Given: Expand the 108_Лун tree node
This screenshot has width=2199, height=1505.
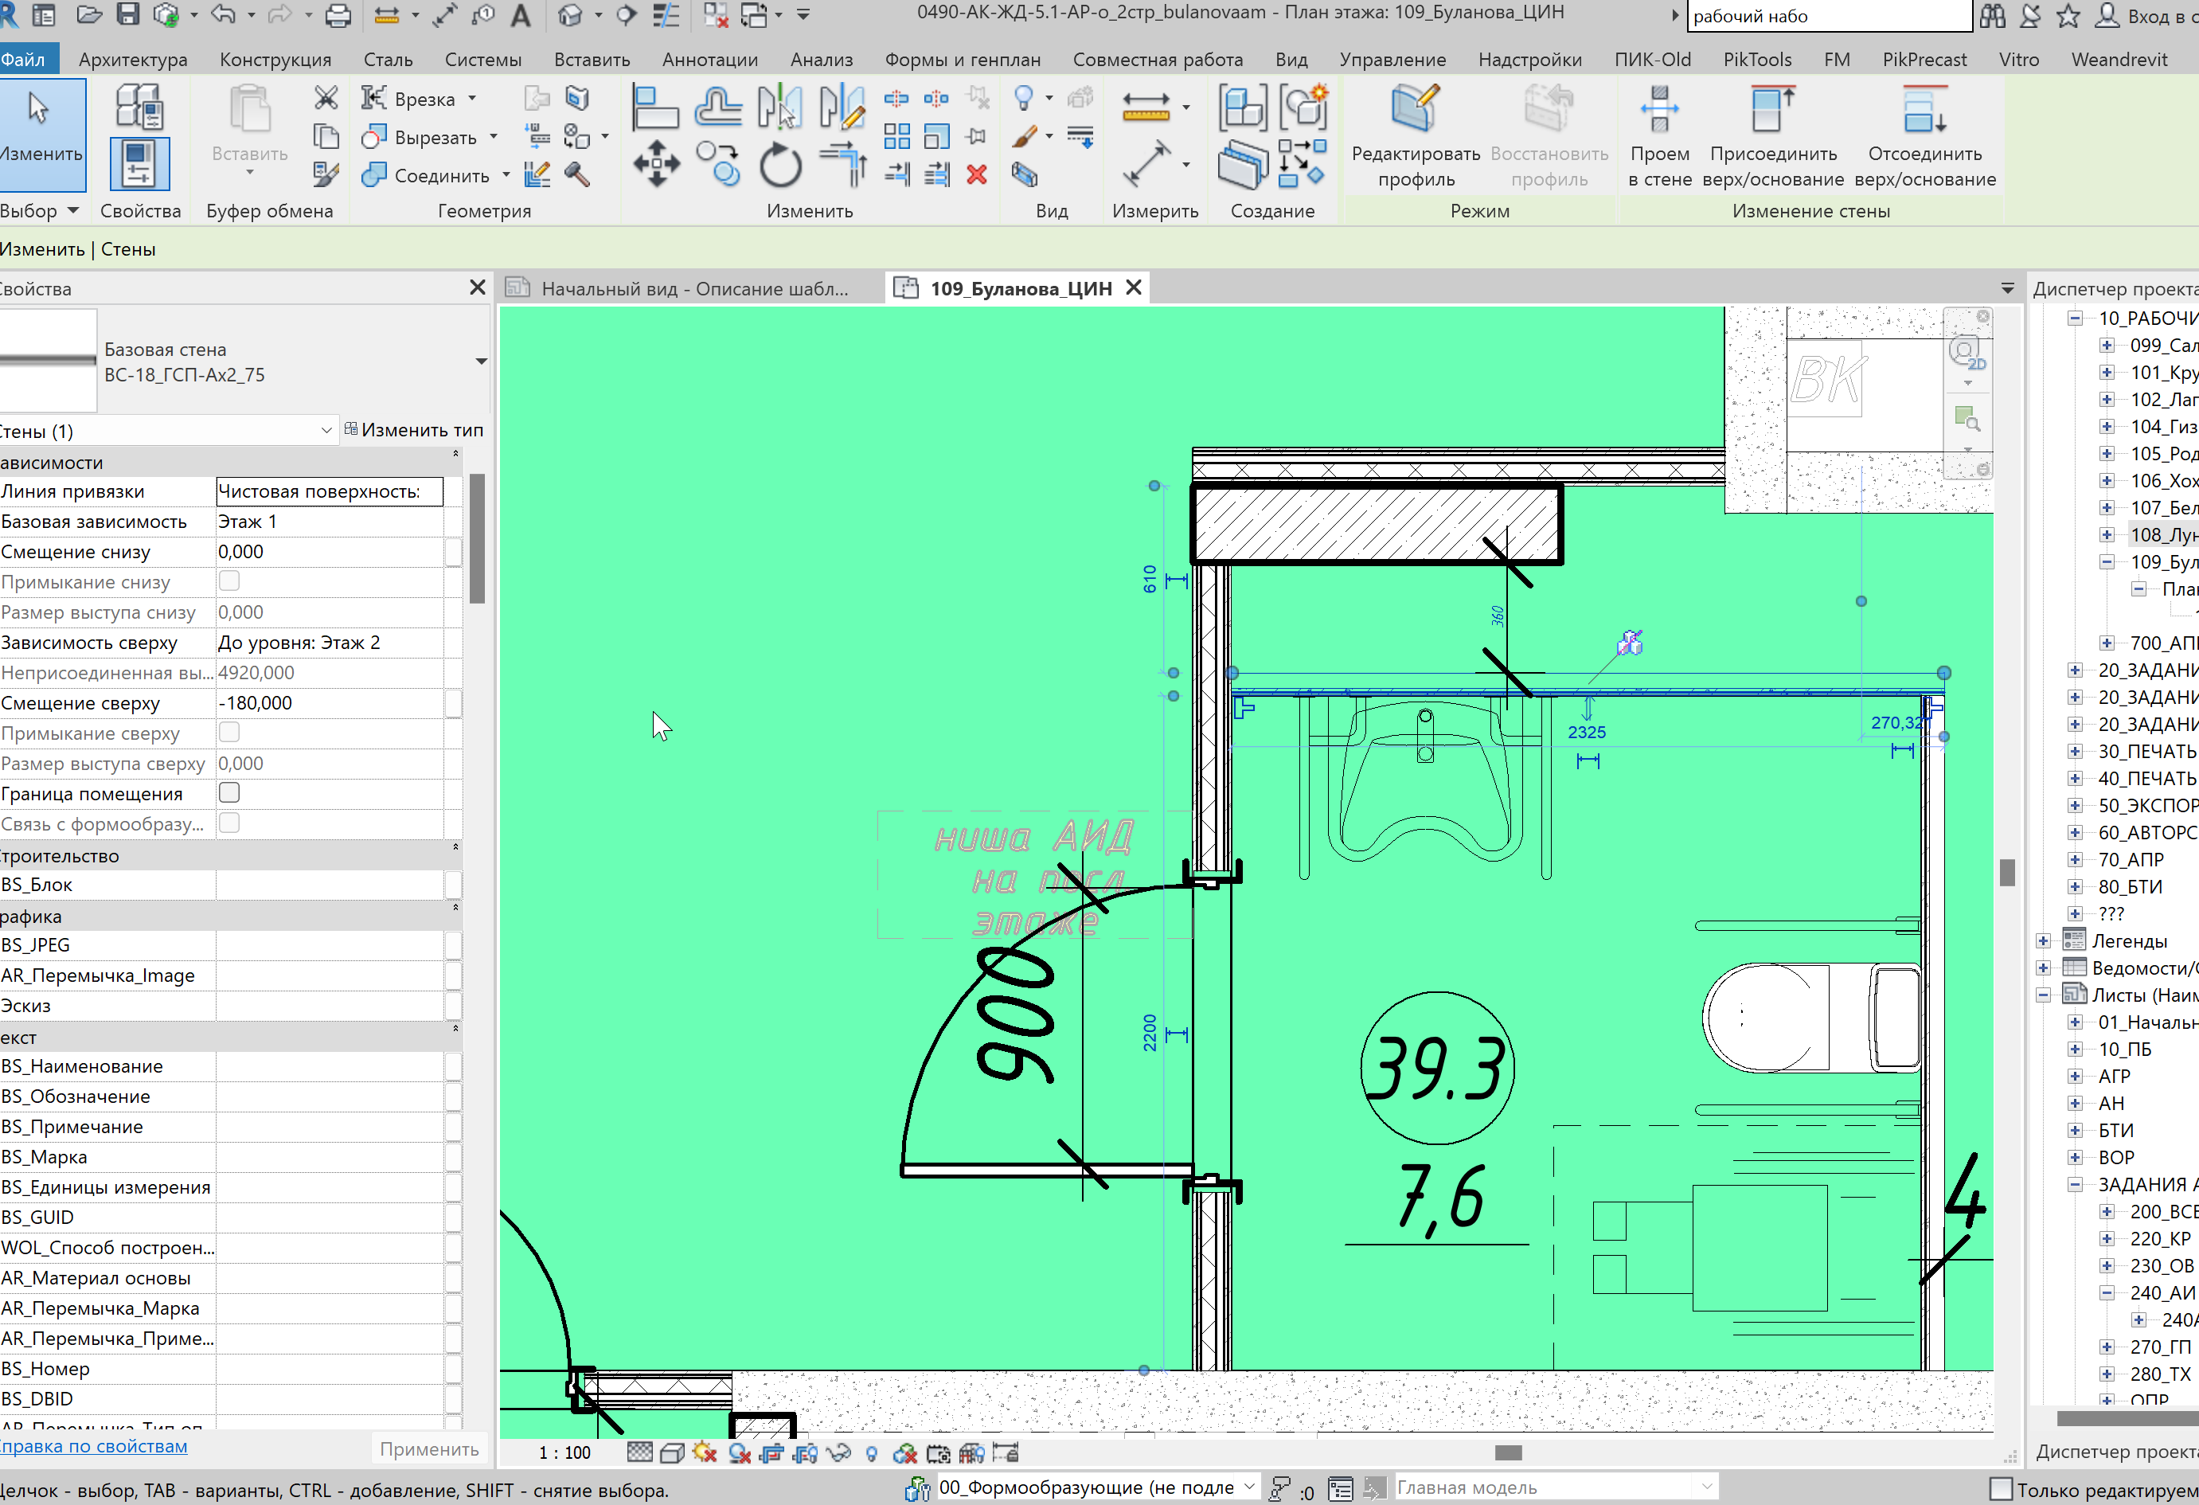Looking at the screenshot, I should 2107,535.
